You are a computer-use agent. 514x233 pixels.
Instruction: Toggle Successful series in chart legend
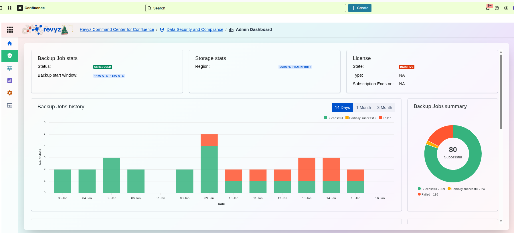(x=333, y=118)
